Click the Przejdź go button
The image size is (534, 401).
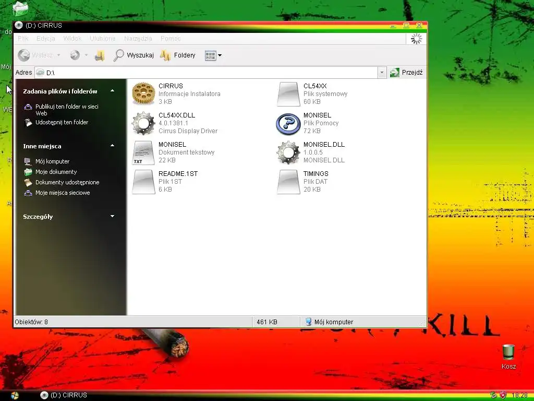[x=406, y=72]
